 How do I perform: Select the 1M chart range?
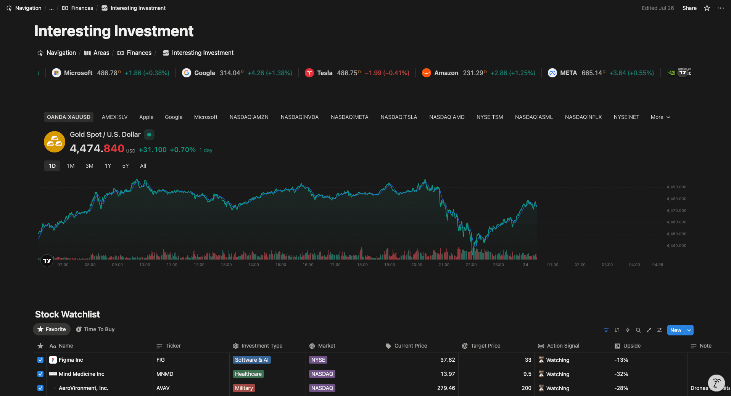71,166
